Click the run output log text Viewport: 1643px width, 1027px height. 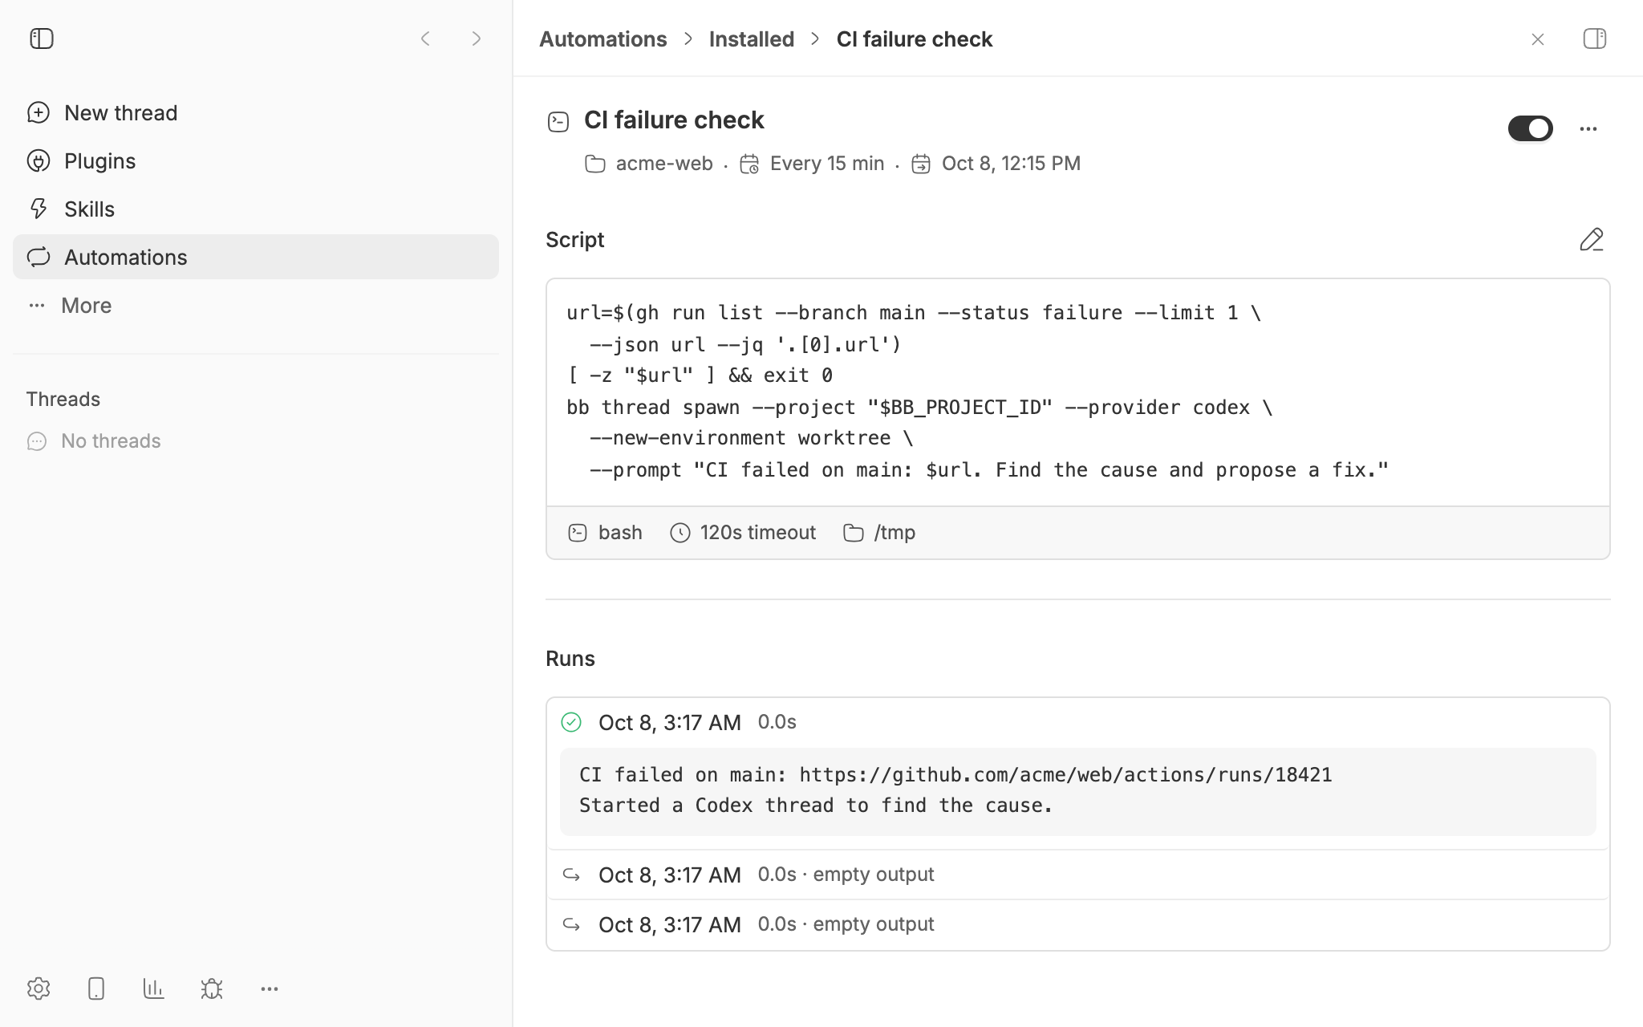pyautogui.click(x=1078, y=791)
